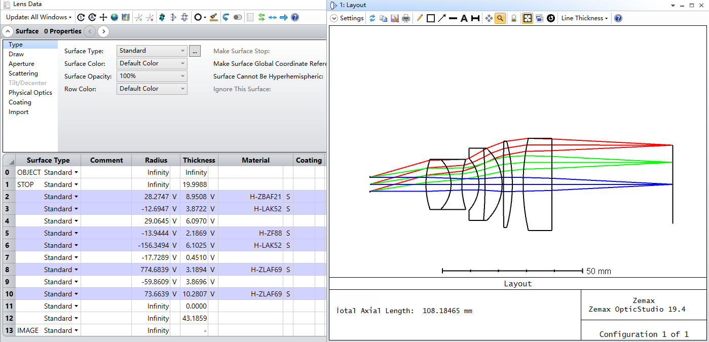
Task: Select the rectangle drawing tool
Action: tap(430, 18)
